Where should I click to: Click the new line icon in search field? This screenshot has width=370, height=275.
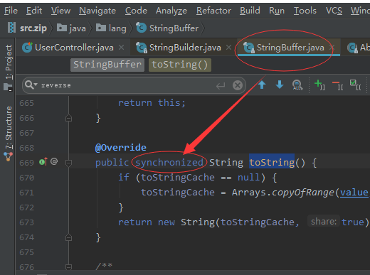coord(221,85)
